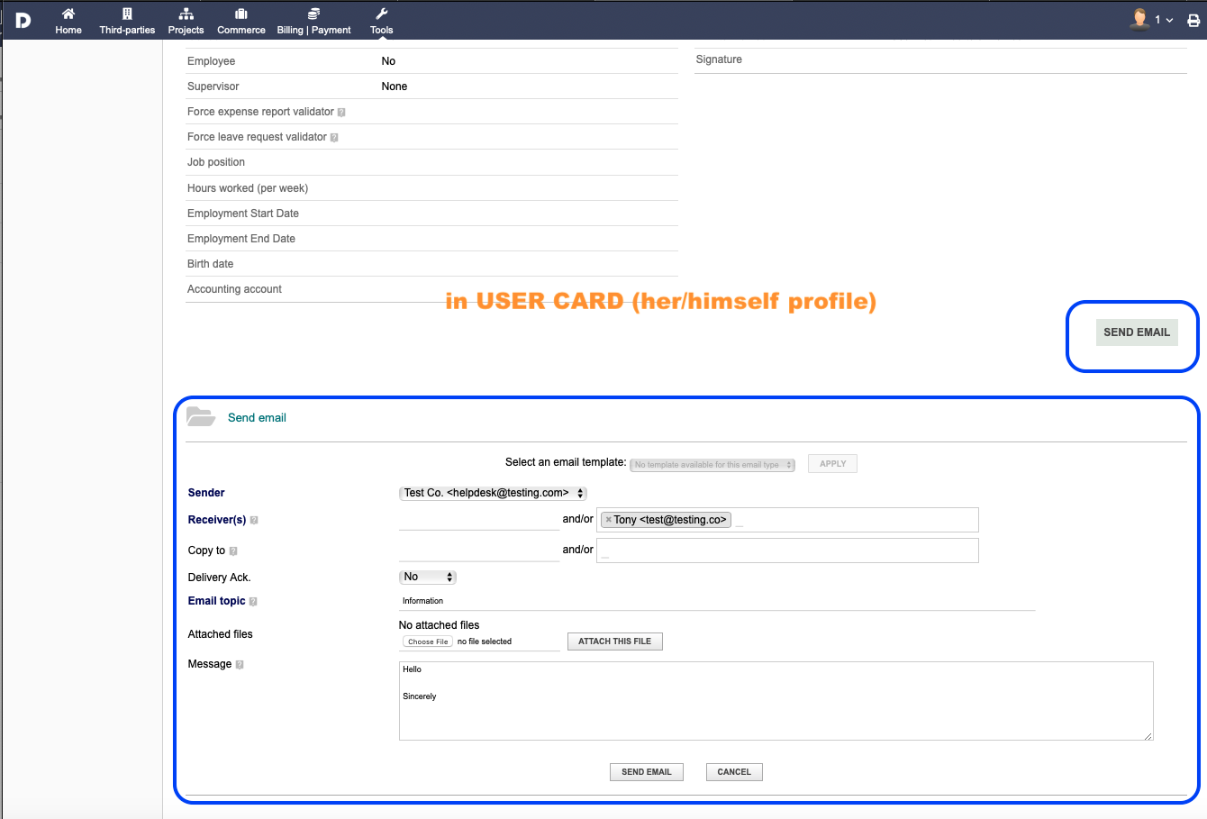Image resolution: width=1207 pixels, height=819 pixels.
Task: Click the No attached files text
Action: [439, 625]
